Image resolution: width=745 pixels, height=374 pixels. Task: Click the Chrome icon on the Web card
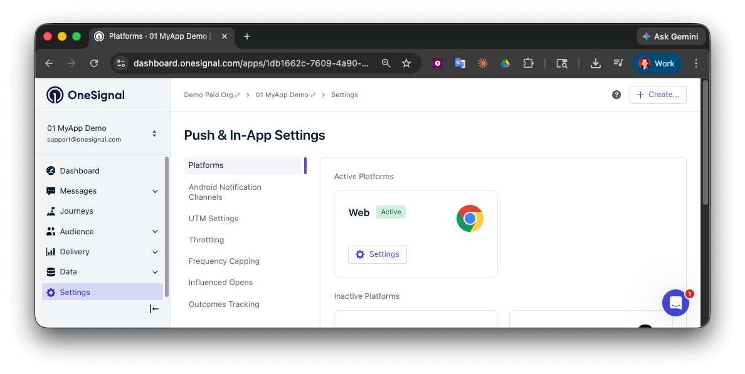pyautogui.click(x=470, y=219)
